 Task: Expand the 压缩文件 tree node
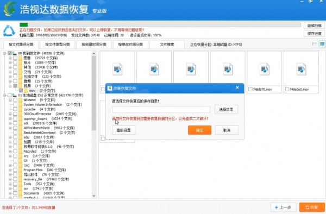pos(10,77)
